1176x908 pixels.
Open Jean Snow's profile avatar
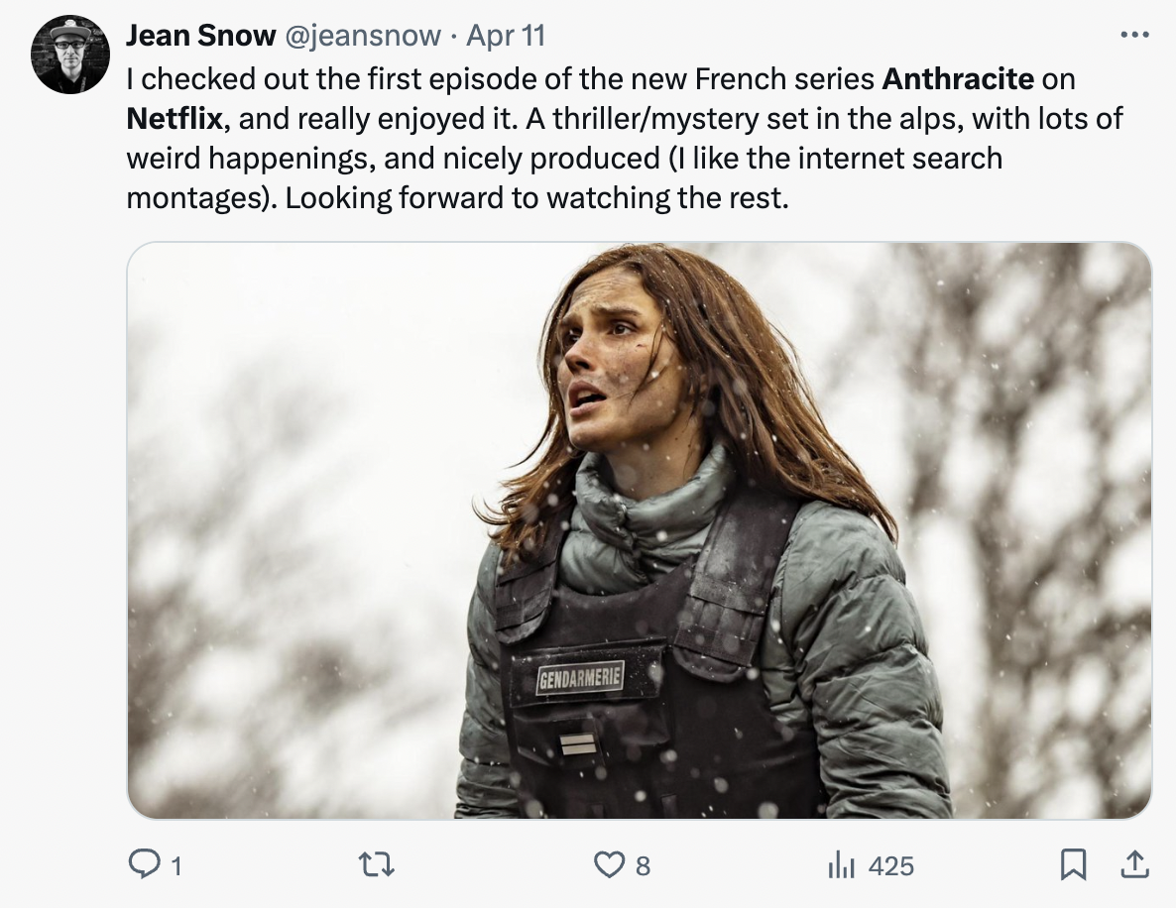pos(69,55)
